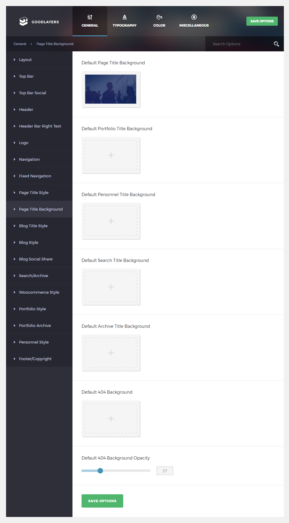This screenshot has width=289, height=523.
Task: Click the 404 Background Opacity slider handle
Action: click(100, 471)
